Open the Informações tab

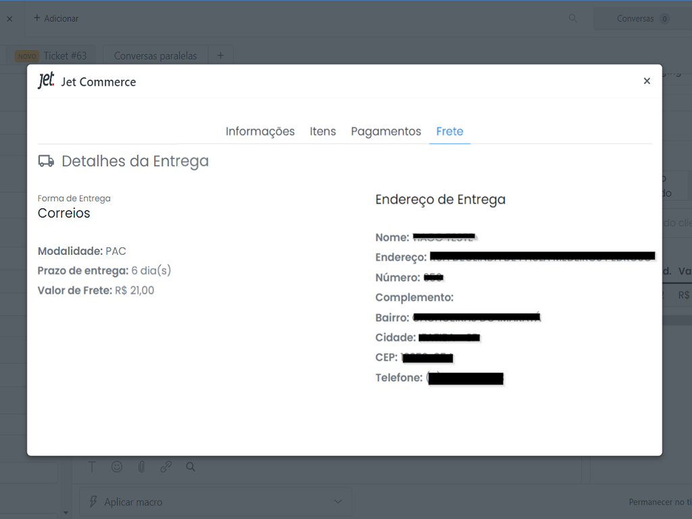coord(260,131)
